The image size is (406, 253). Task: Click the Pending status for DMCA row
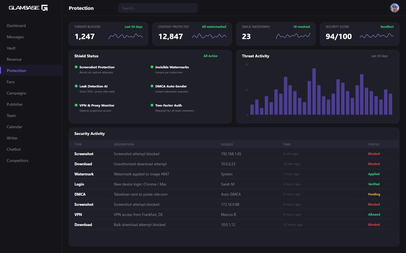374,194
